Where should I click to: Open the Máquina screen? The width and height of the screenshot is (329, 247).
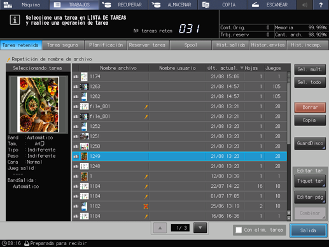(25, 4)
